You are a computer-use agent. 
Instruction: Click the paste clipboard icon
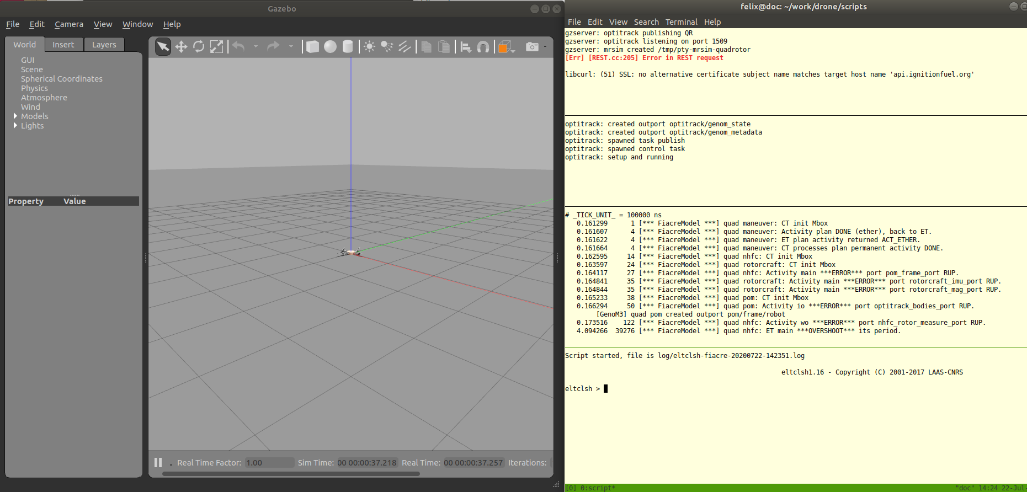[x=444, y=47]
